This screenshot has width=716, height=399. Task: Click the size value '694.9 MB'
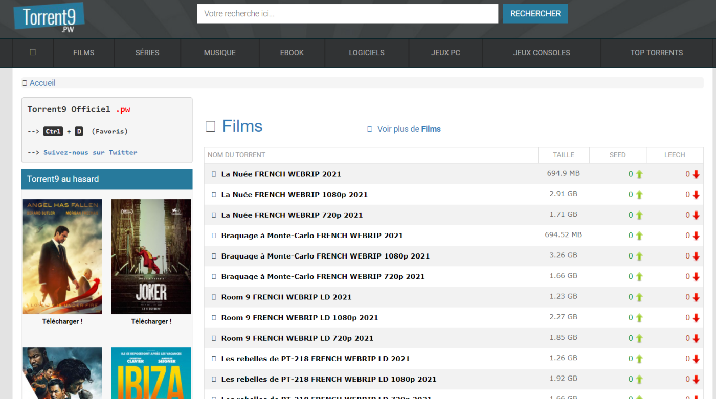point(564,173)
